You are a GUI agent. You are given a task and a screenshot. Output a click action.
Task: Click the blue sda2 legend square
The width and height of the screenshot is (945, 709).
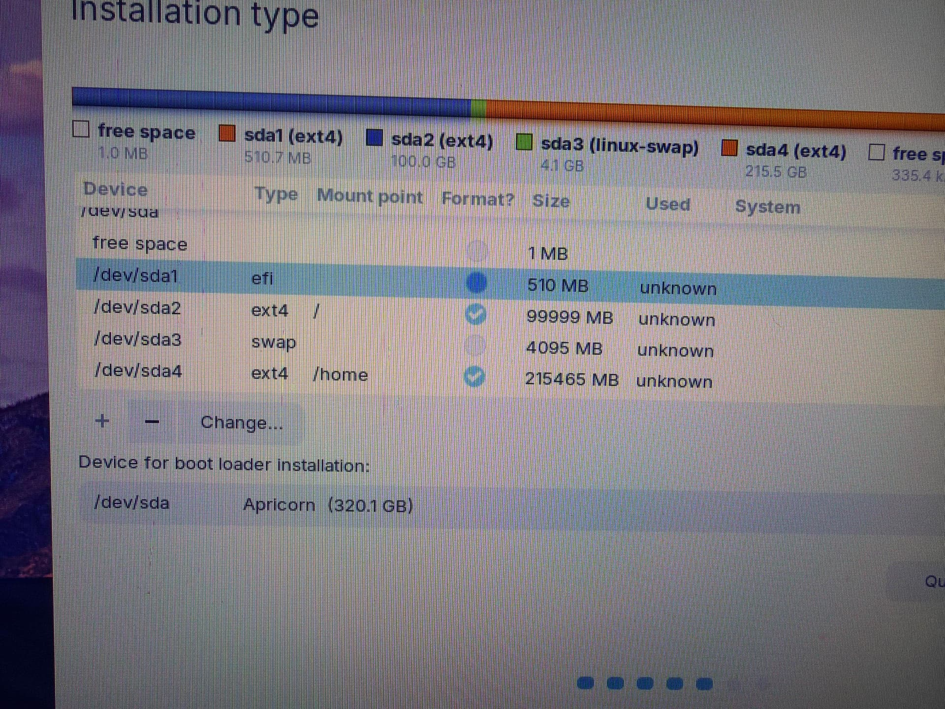pyautogui.click(x=374, y=138)
